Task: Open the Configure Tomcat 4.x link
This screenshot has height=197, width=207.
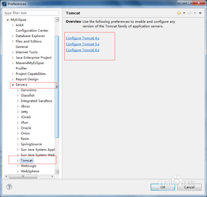Action: (82, 38)
